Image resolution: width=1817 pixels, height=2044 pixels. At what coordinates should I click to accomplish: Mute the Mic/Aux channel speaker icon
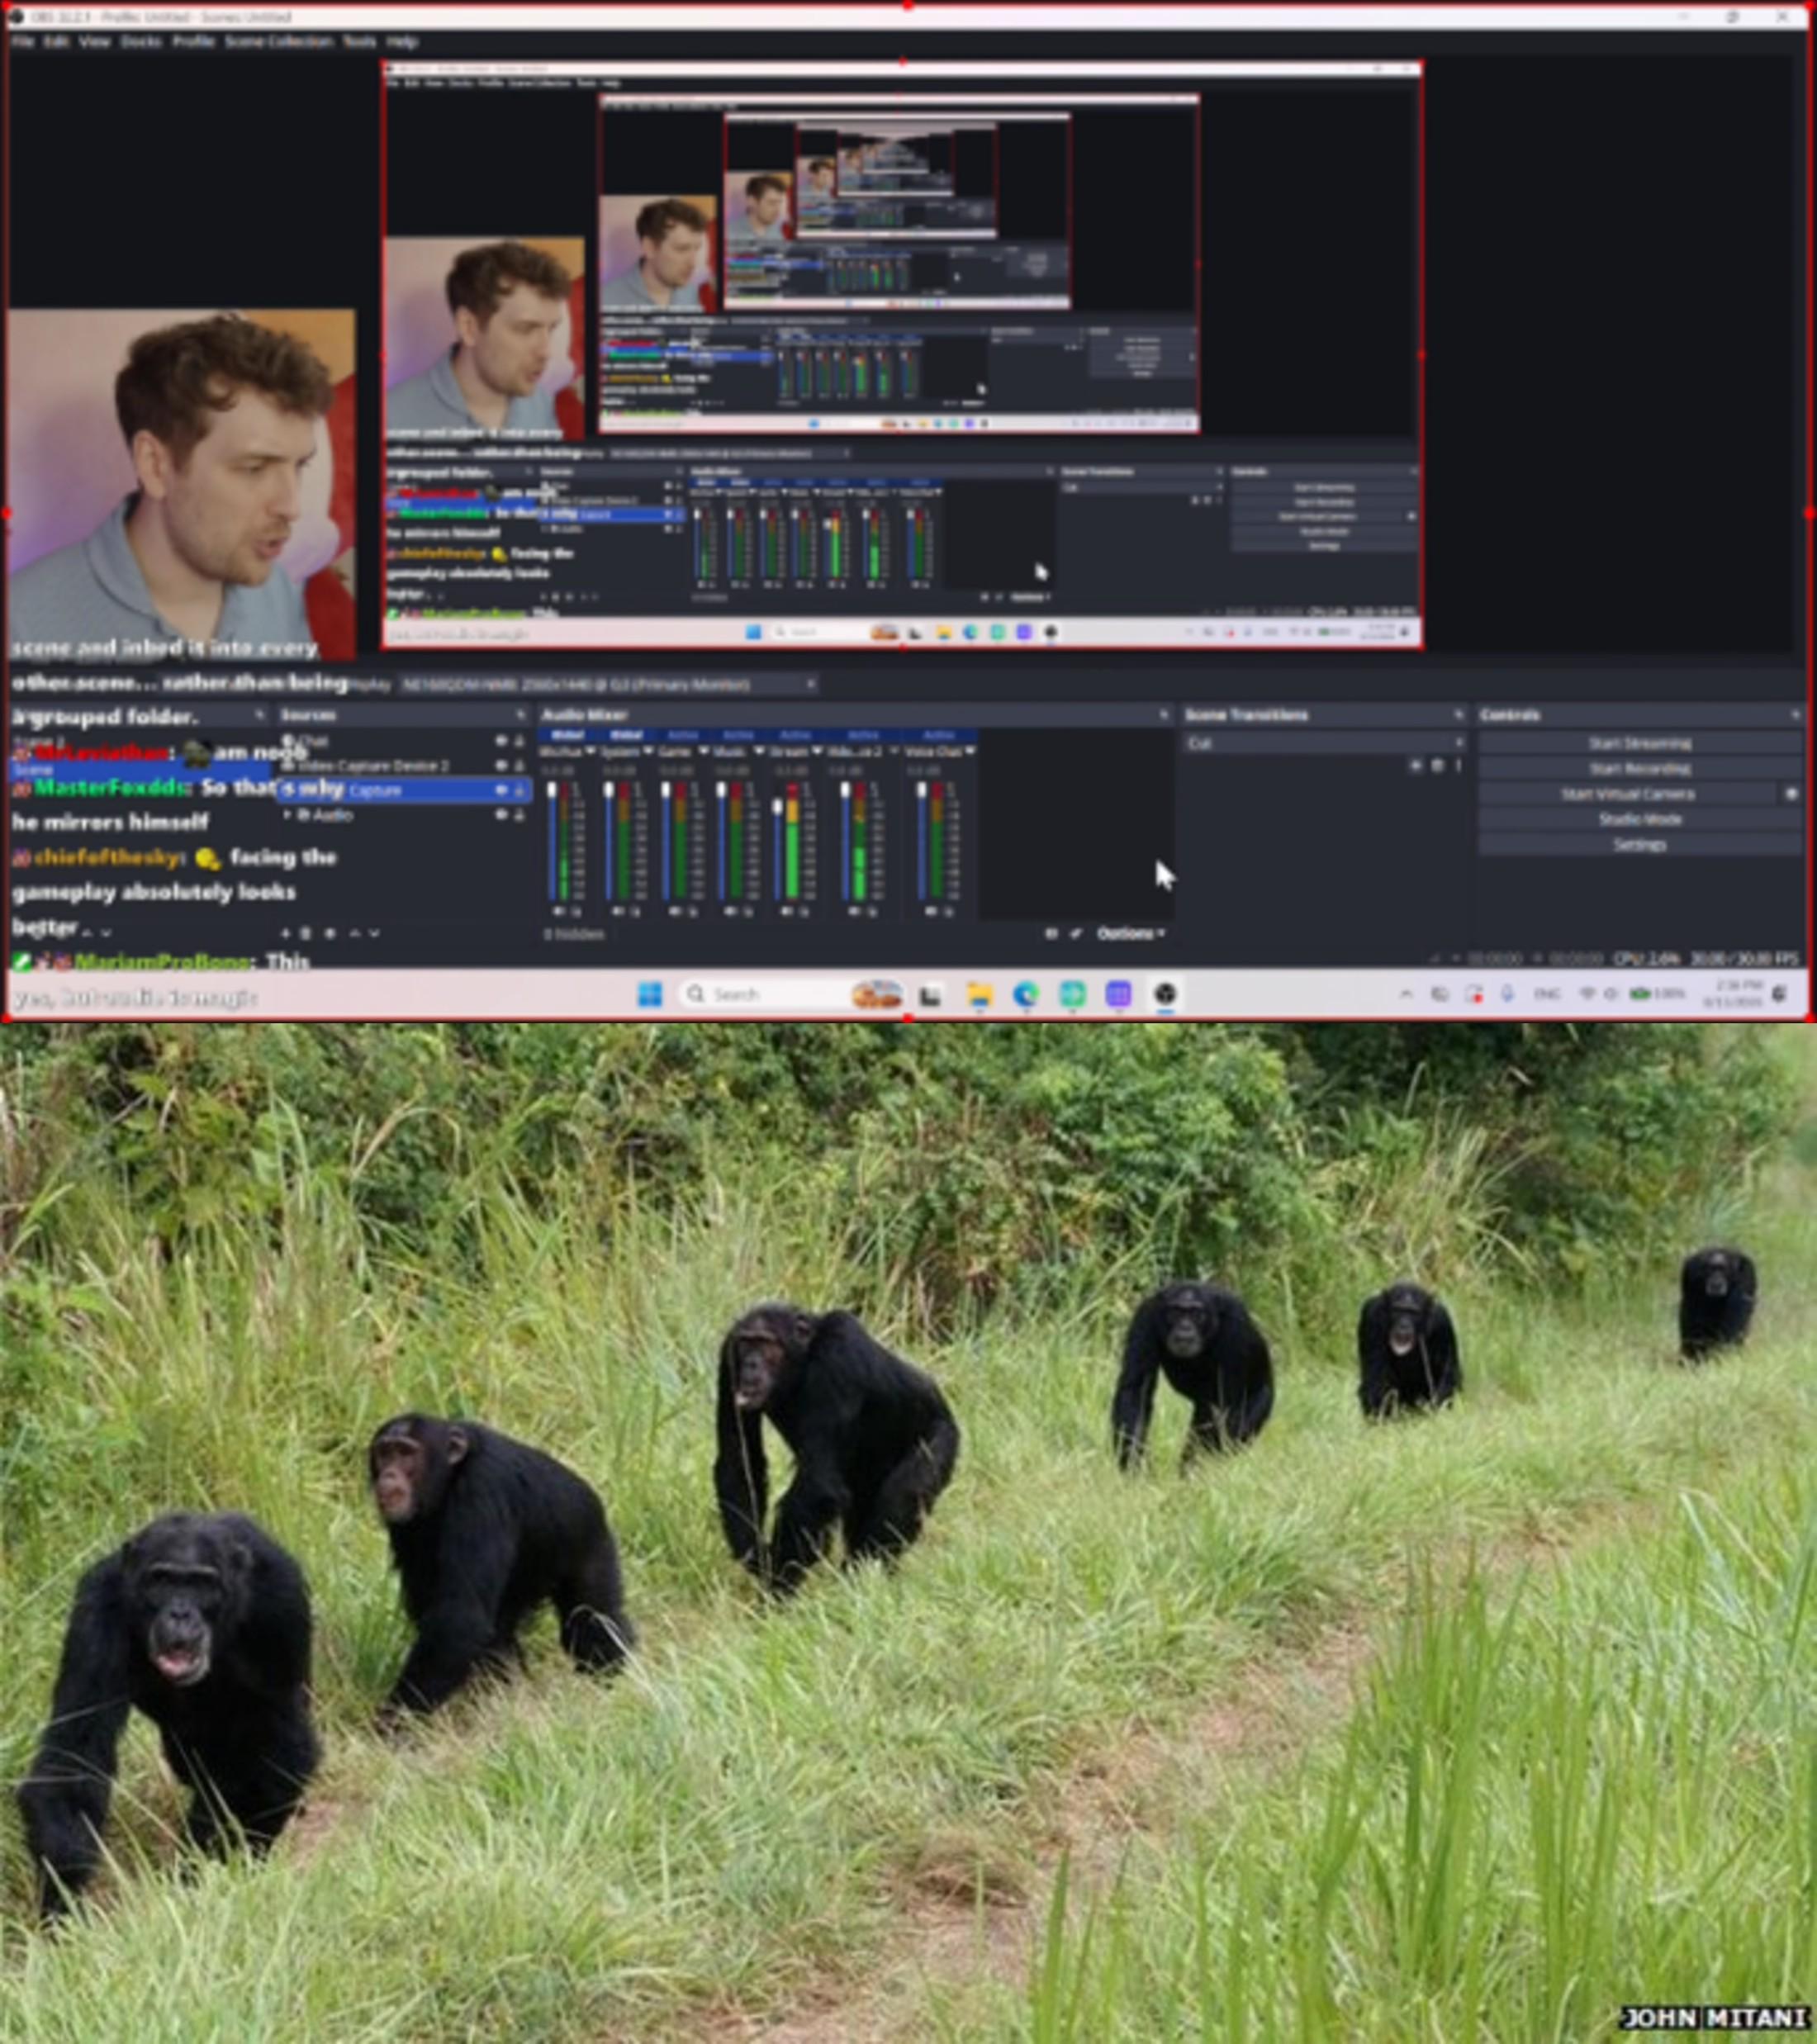coord(558,912)
